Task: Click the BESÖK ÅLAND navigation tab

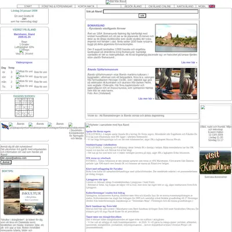Action: (133, 6)
